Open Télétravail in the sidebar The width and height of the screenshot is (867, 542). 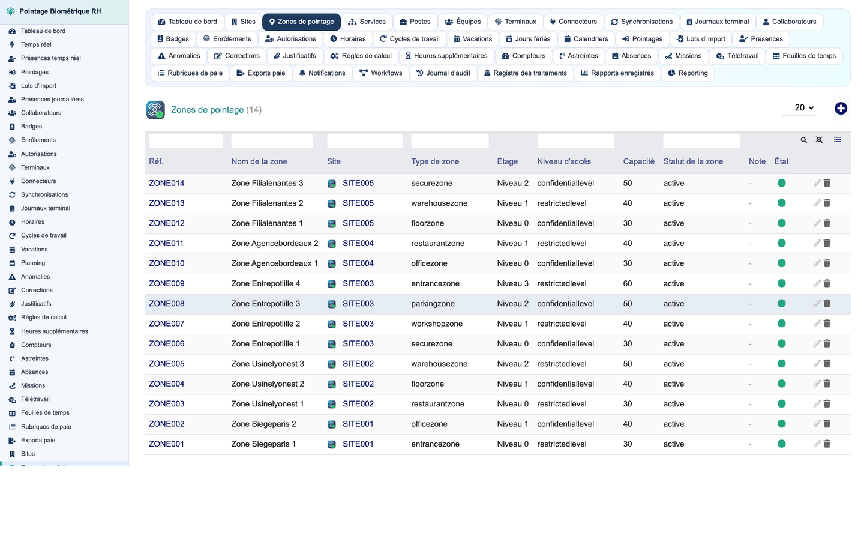click(35, 399)
